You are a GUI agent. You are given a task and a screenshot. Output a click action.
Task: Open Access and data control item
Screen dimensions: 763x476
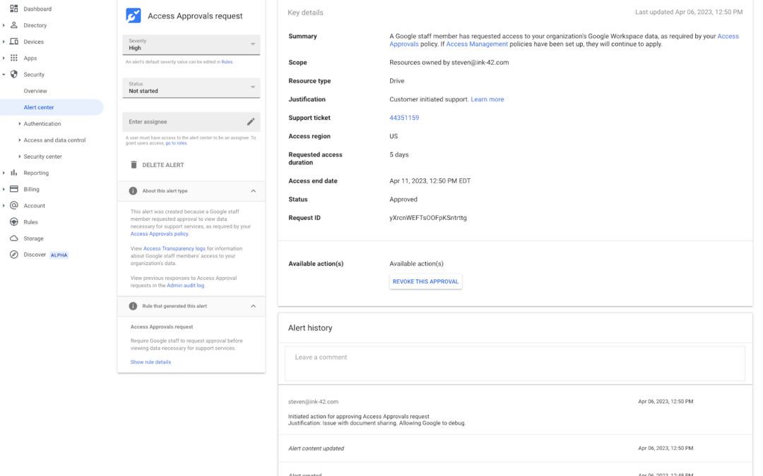[x=54, y=140]
